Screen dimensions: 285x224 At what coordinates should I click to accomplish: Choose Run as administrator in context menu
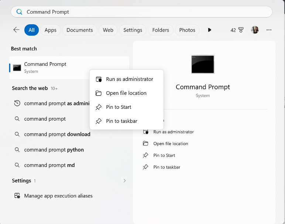(127, 79)
